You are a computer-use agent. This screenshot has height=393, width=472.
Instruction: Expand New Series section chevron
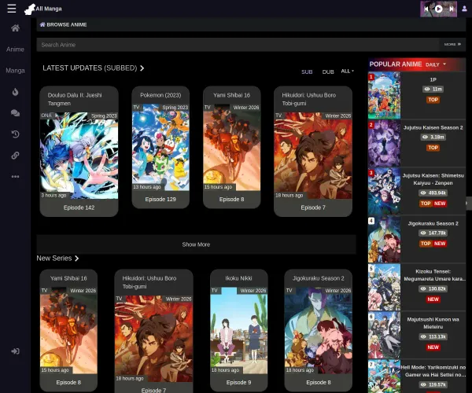[x=76, y=259]
